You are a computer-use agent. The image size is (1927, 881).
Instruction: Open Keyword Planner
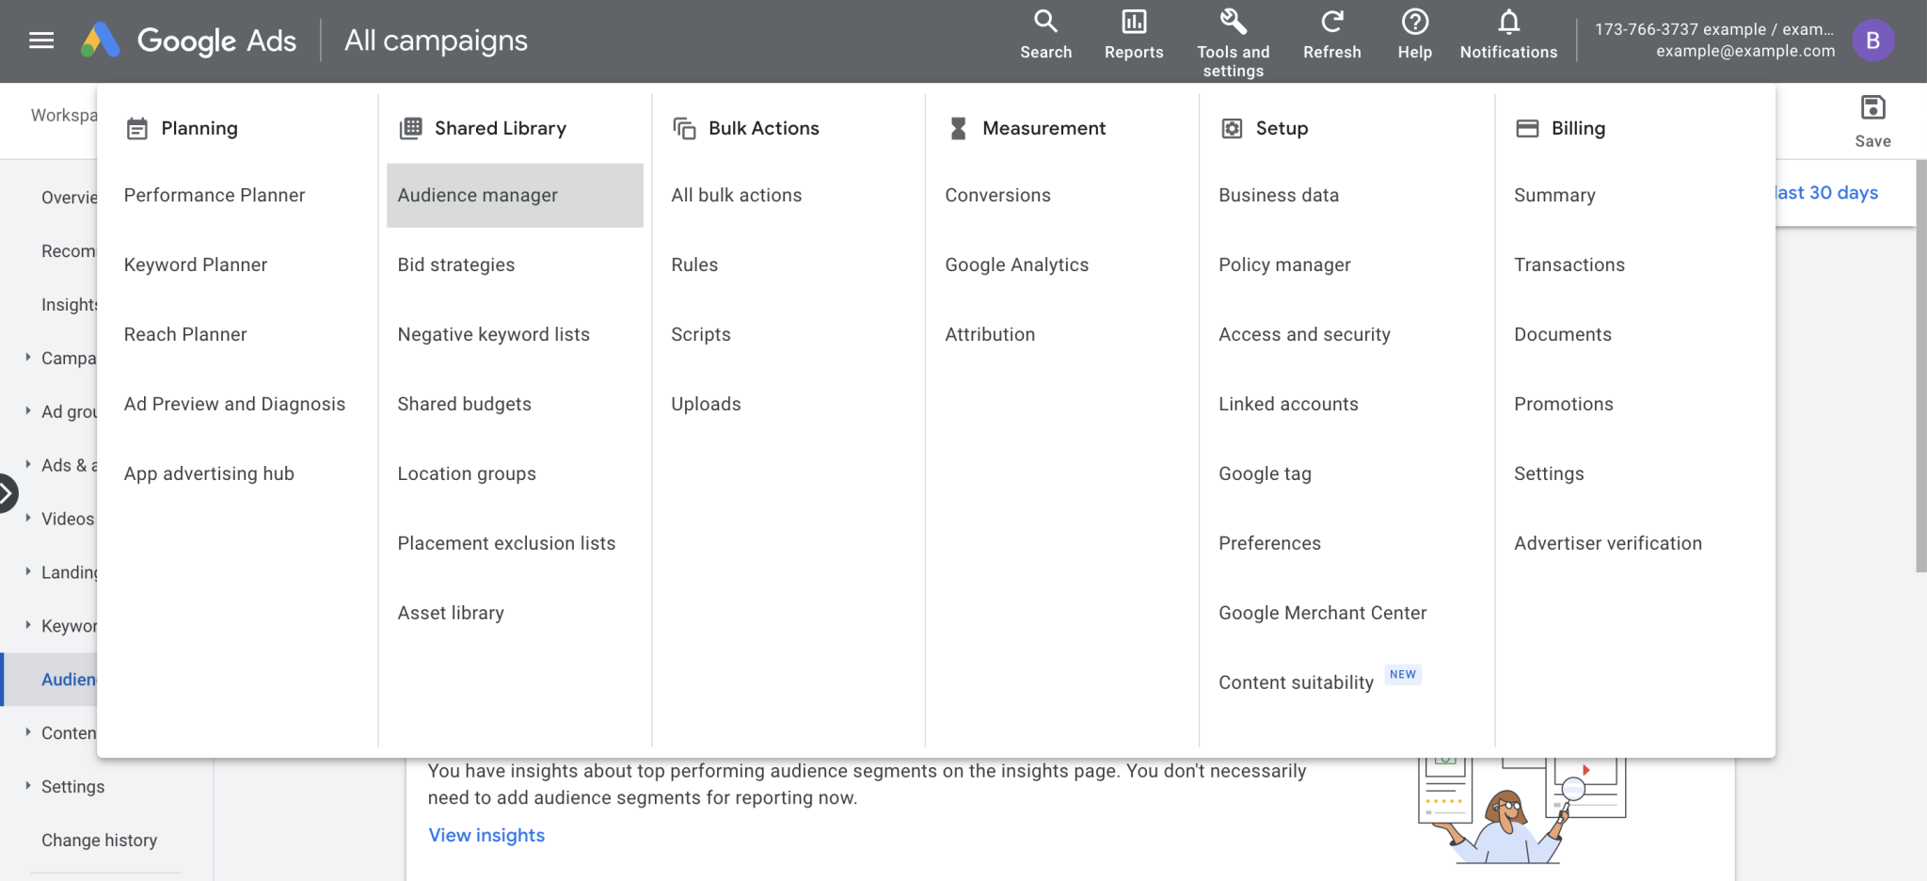(196, 264)
